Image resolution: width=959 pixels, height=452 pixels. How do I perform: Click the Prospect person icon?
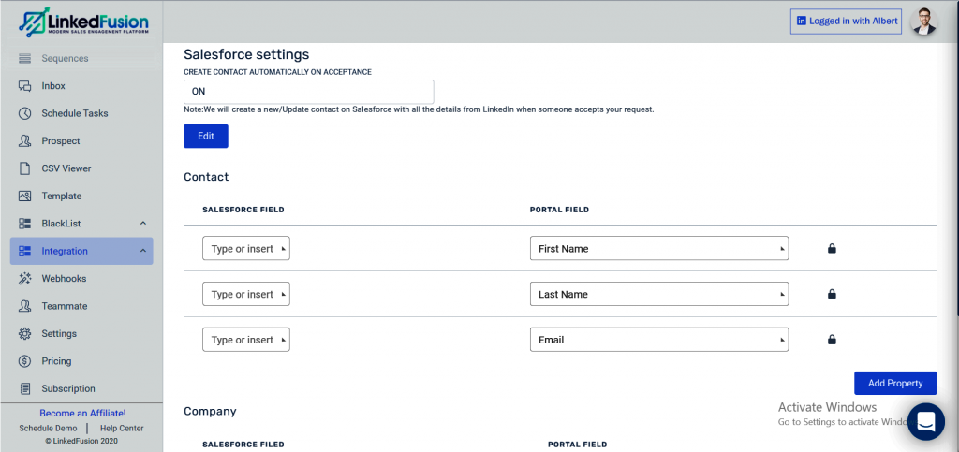point(24,141)
